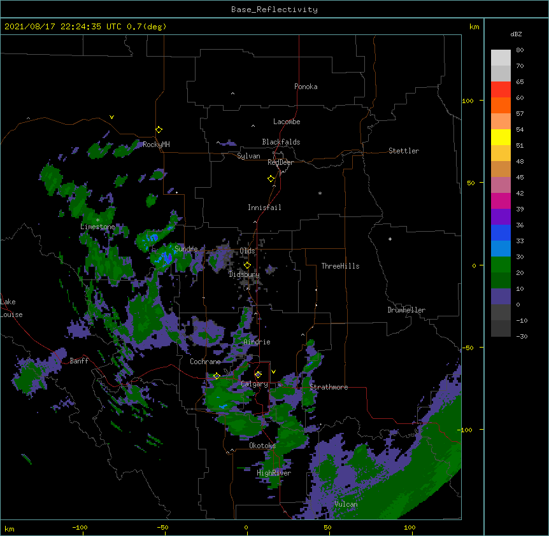Image resolution: width=549 pixels, height=536 pixels.
Task: Click the Didsbury town label
Action: click(244, 274)
